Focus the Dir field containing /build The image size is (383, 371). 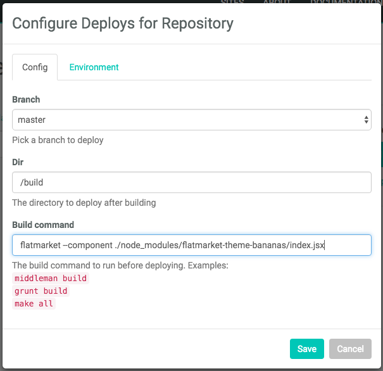click(x=191, y=182)
